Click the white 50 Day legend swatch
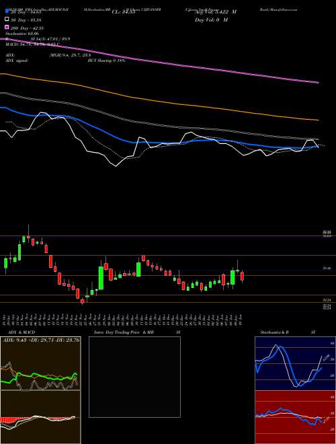Screen dimensions: 336x444 point(7,20)
